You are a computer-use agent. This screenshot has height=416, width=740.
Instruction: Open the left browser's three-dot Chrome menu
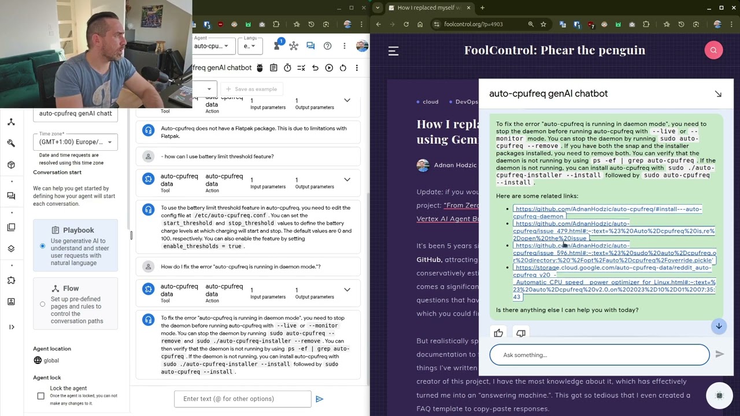click(362, 24)
